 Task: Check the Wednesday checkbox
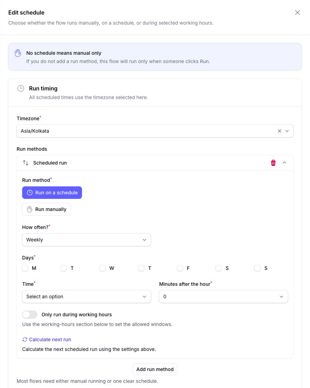click(102, 268)
